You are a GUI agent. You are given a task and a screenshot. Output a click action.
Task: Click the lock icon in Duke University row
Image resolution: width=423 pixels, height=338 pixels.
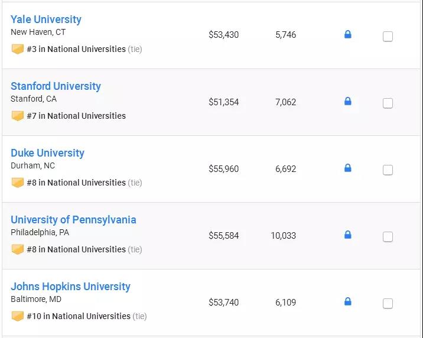coord(347,168)
